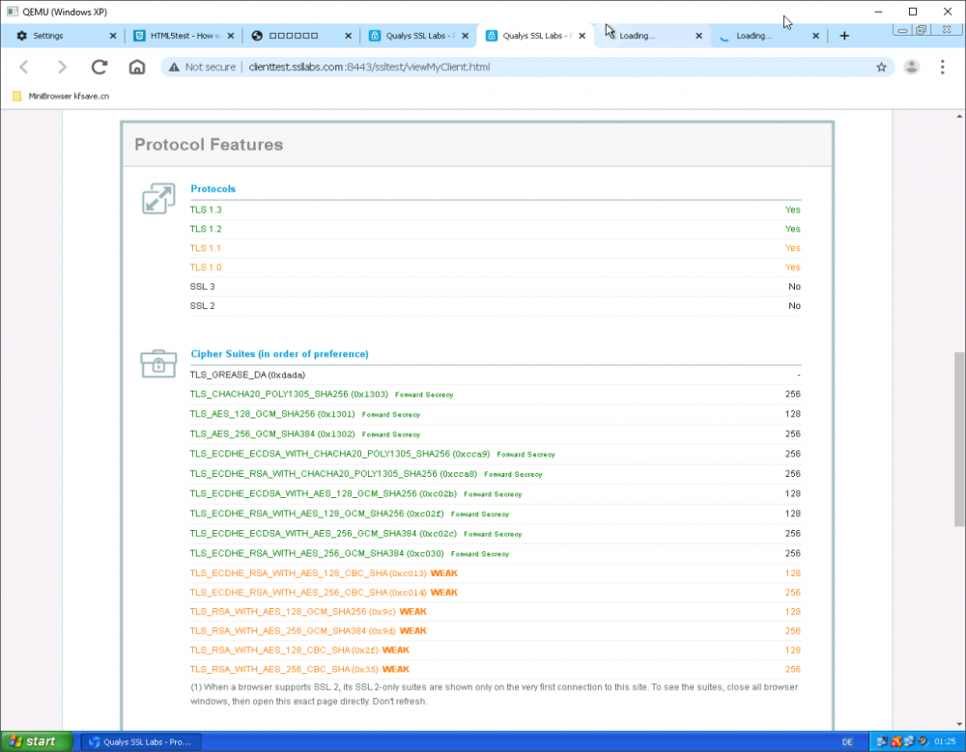This screenshot has height=752, width=966.
Task: Click the TLS 1.3 protocol link
Action: click(x=203, y=209)
